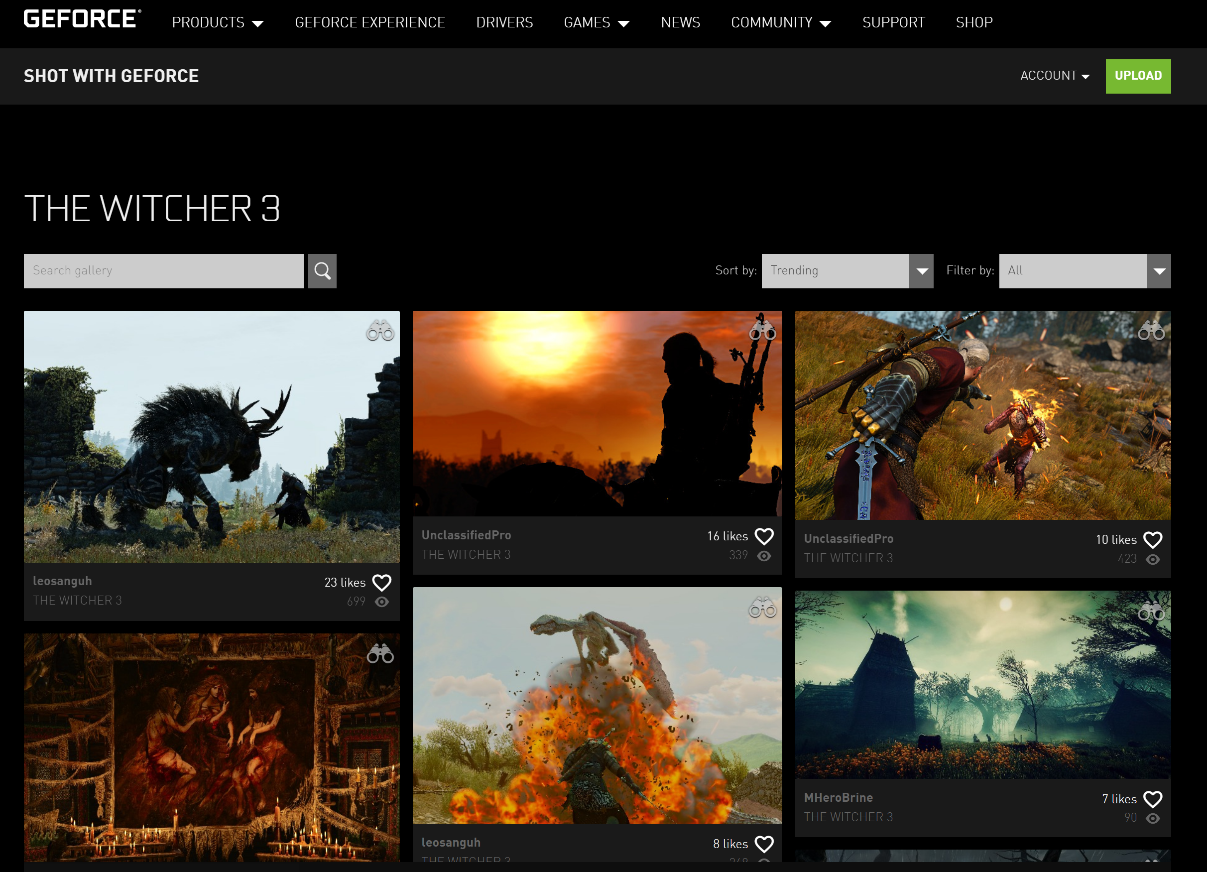This screenshot has height=872, width=1207.
Task: Click the DRIVERS navigation link
Action: (505, 23)
